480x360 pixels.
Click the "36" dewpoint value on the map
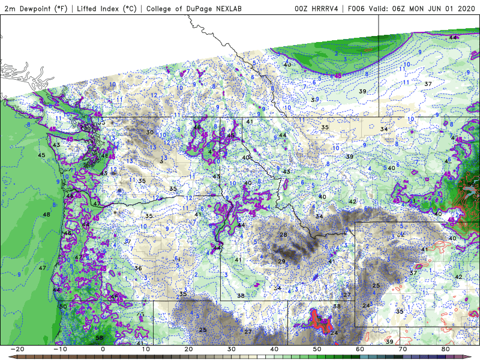click(x=139, y=268)
